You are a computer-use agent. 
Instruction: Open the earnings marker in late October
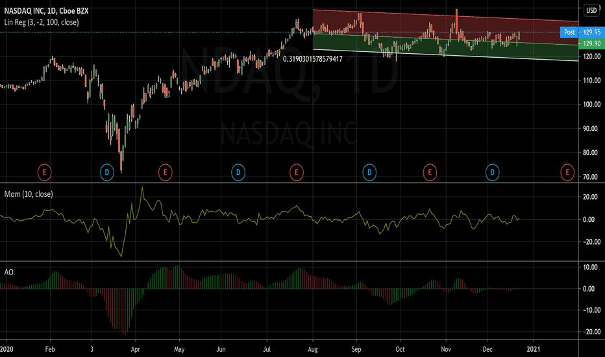(430, 173)
